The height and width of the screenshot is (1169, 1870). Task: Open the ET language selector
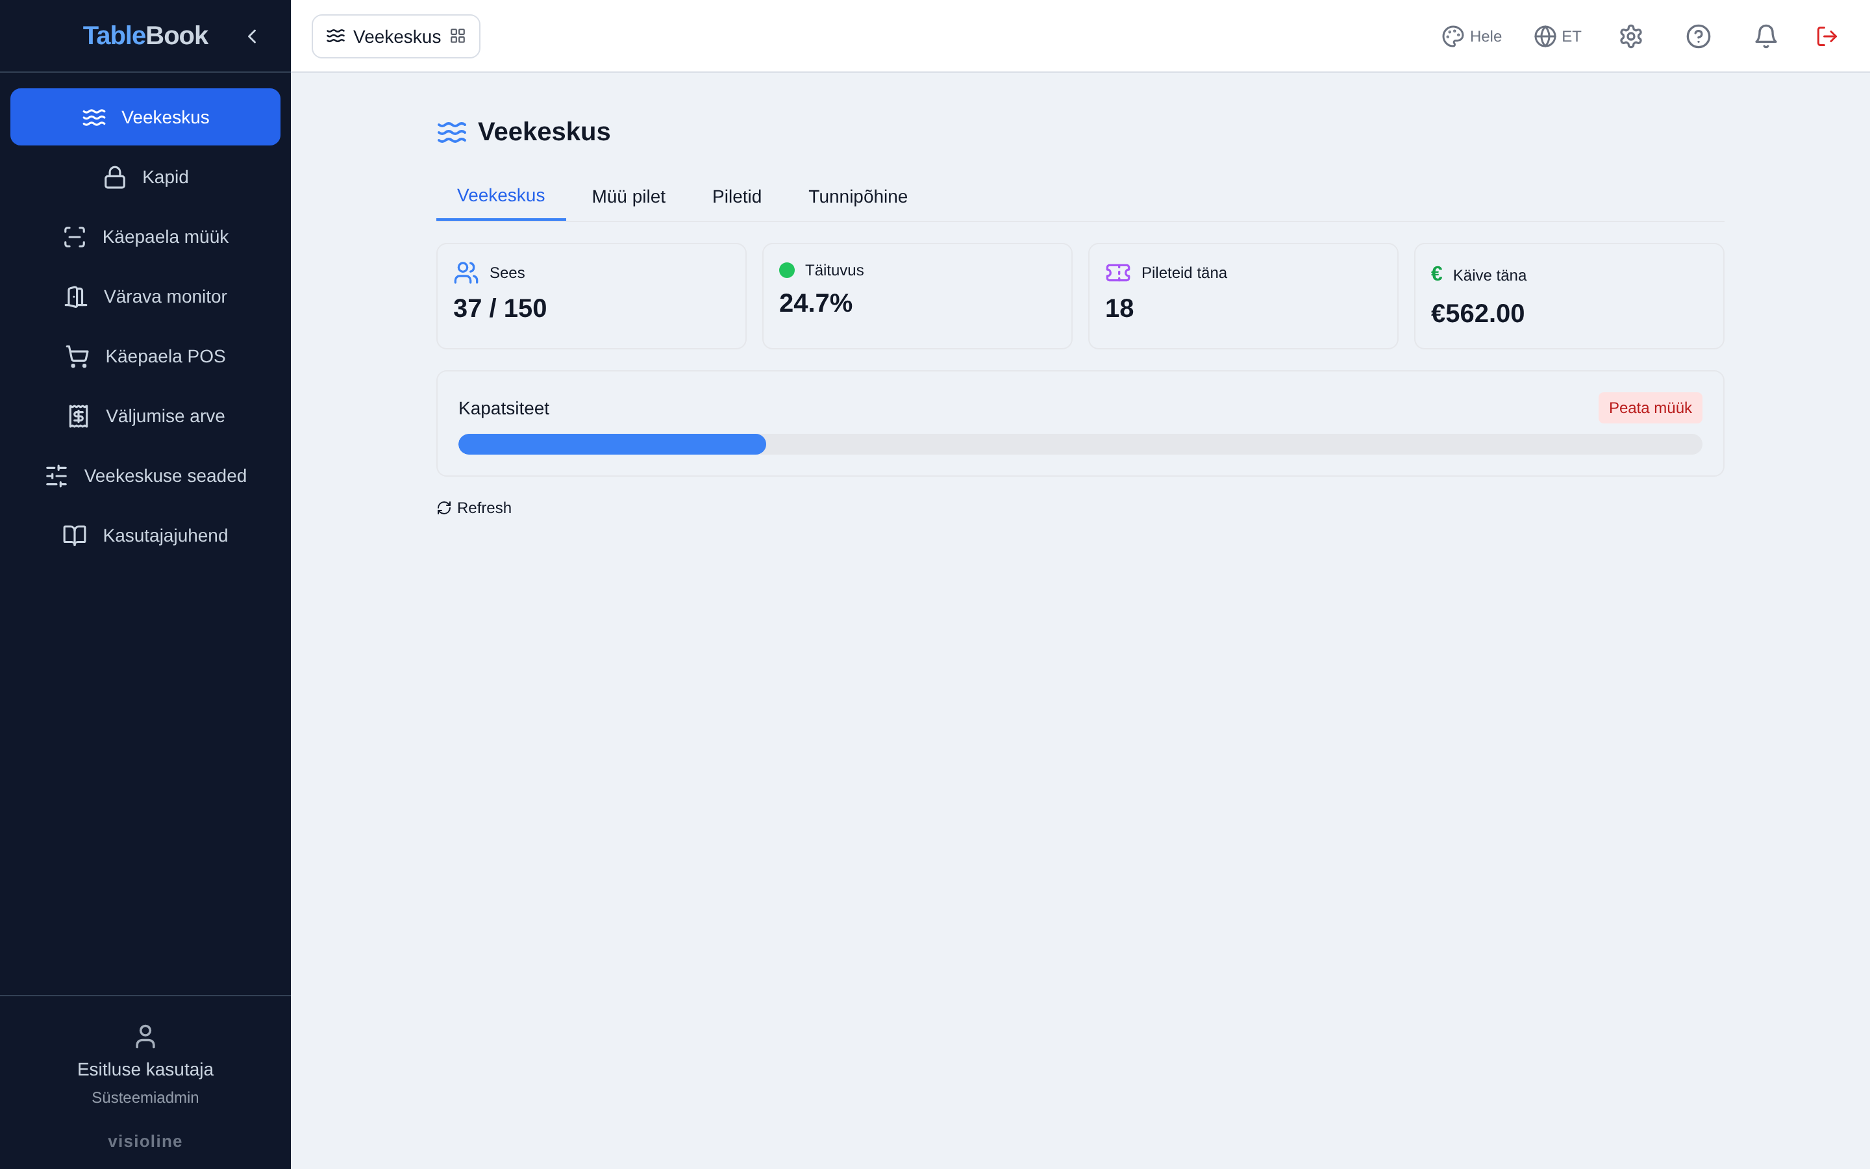click(1557, 36)
